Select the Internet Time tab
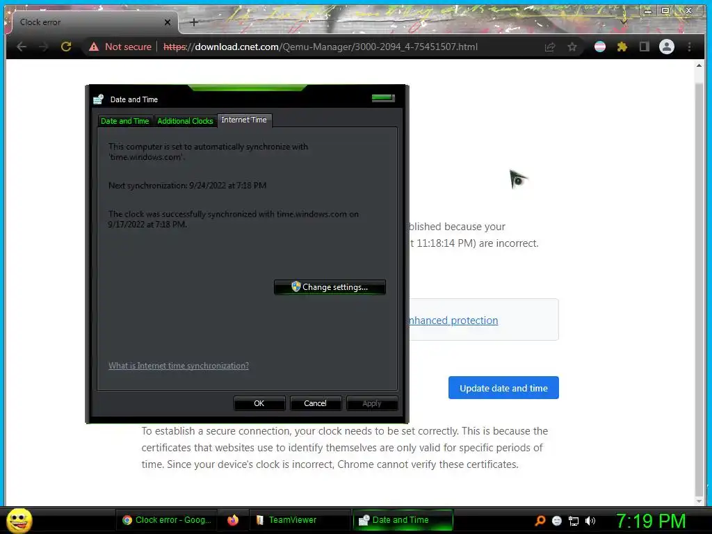 (x=244, y=120)
